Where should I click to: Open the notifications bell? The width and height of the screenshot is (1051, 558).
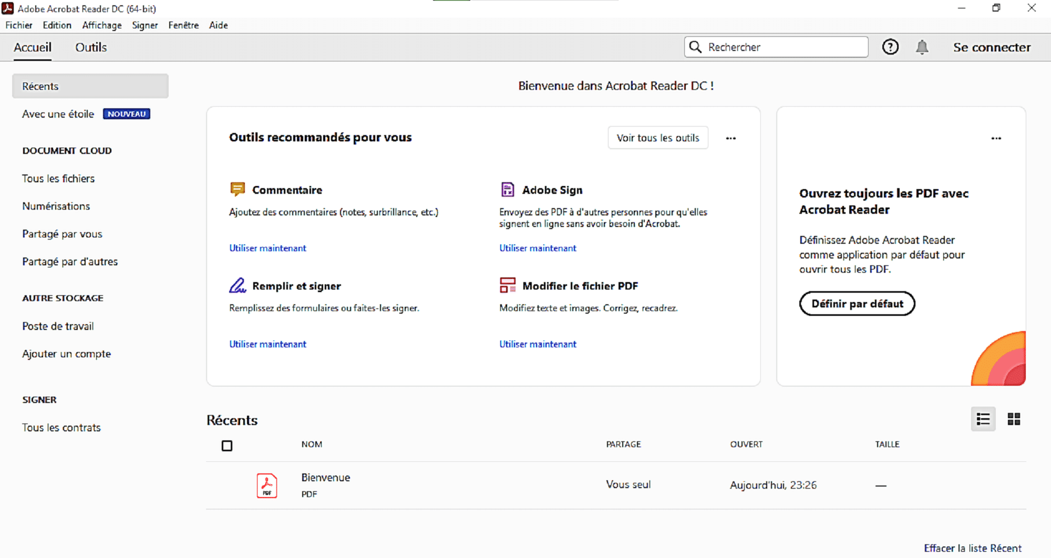point(922,47)
